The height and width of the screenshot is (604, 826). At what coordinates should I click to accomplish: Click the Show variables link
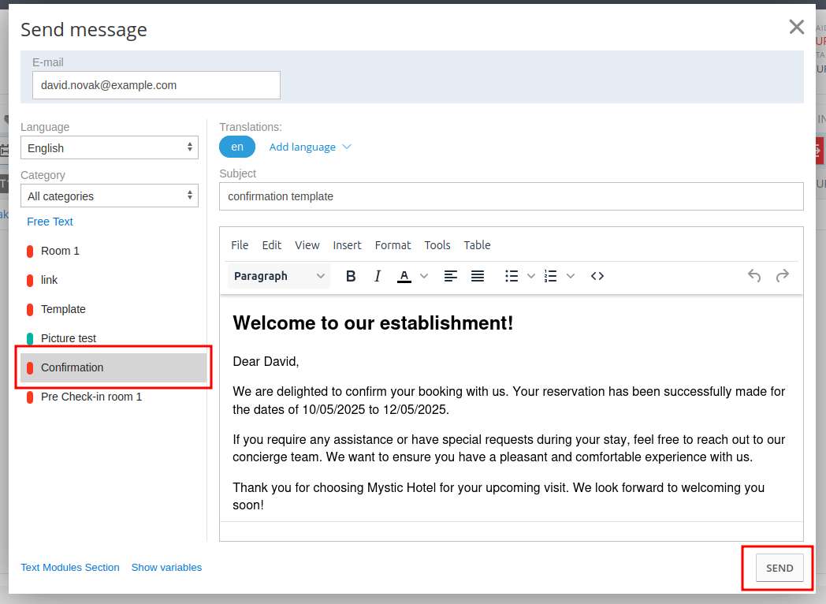[166, 567]
